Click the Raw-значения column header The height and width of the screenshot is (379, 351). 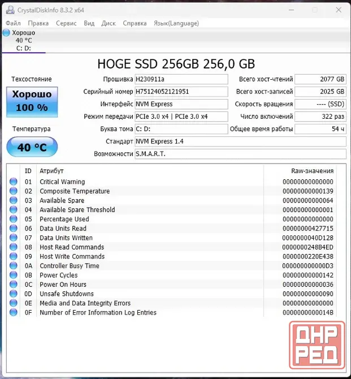point(300,171)
